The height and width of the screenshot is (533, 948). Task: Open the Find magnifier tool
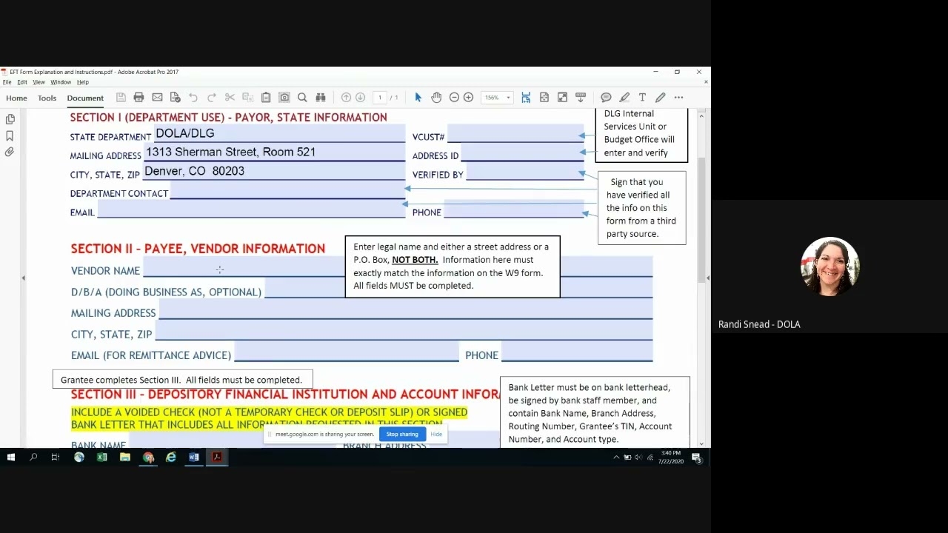[302, 98]
